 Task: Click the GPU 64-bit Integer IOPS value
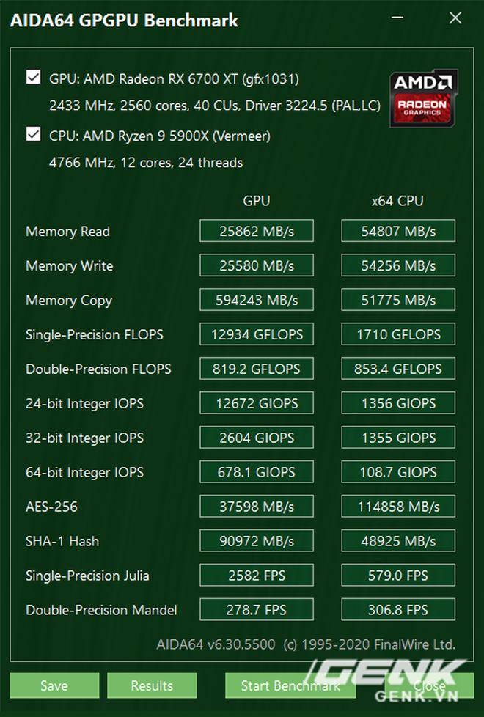coord(257,472)
